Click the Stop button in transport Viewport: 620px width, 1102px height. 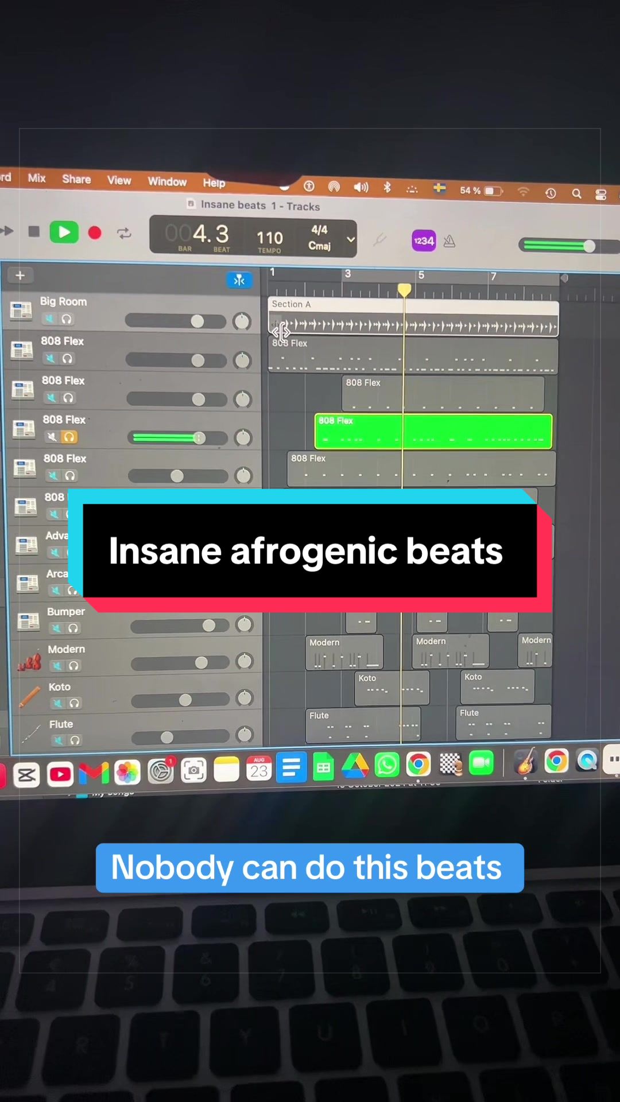tap(34, 231)
